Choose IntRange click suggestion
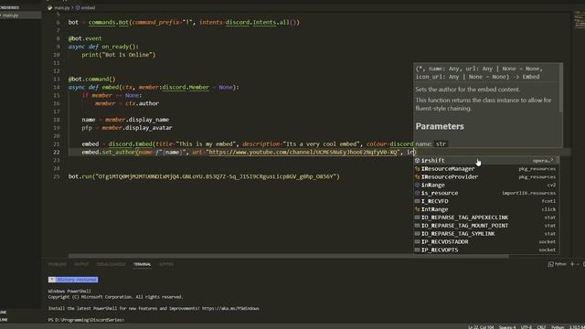585x329 pixels. [x=486, y=209]
